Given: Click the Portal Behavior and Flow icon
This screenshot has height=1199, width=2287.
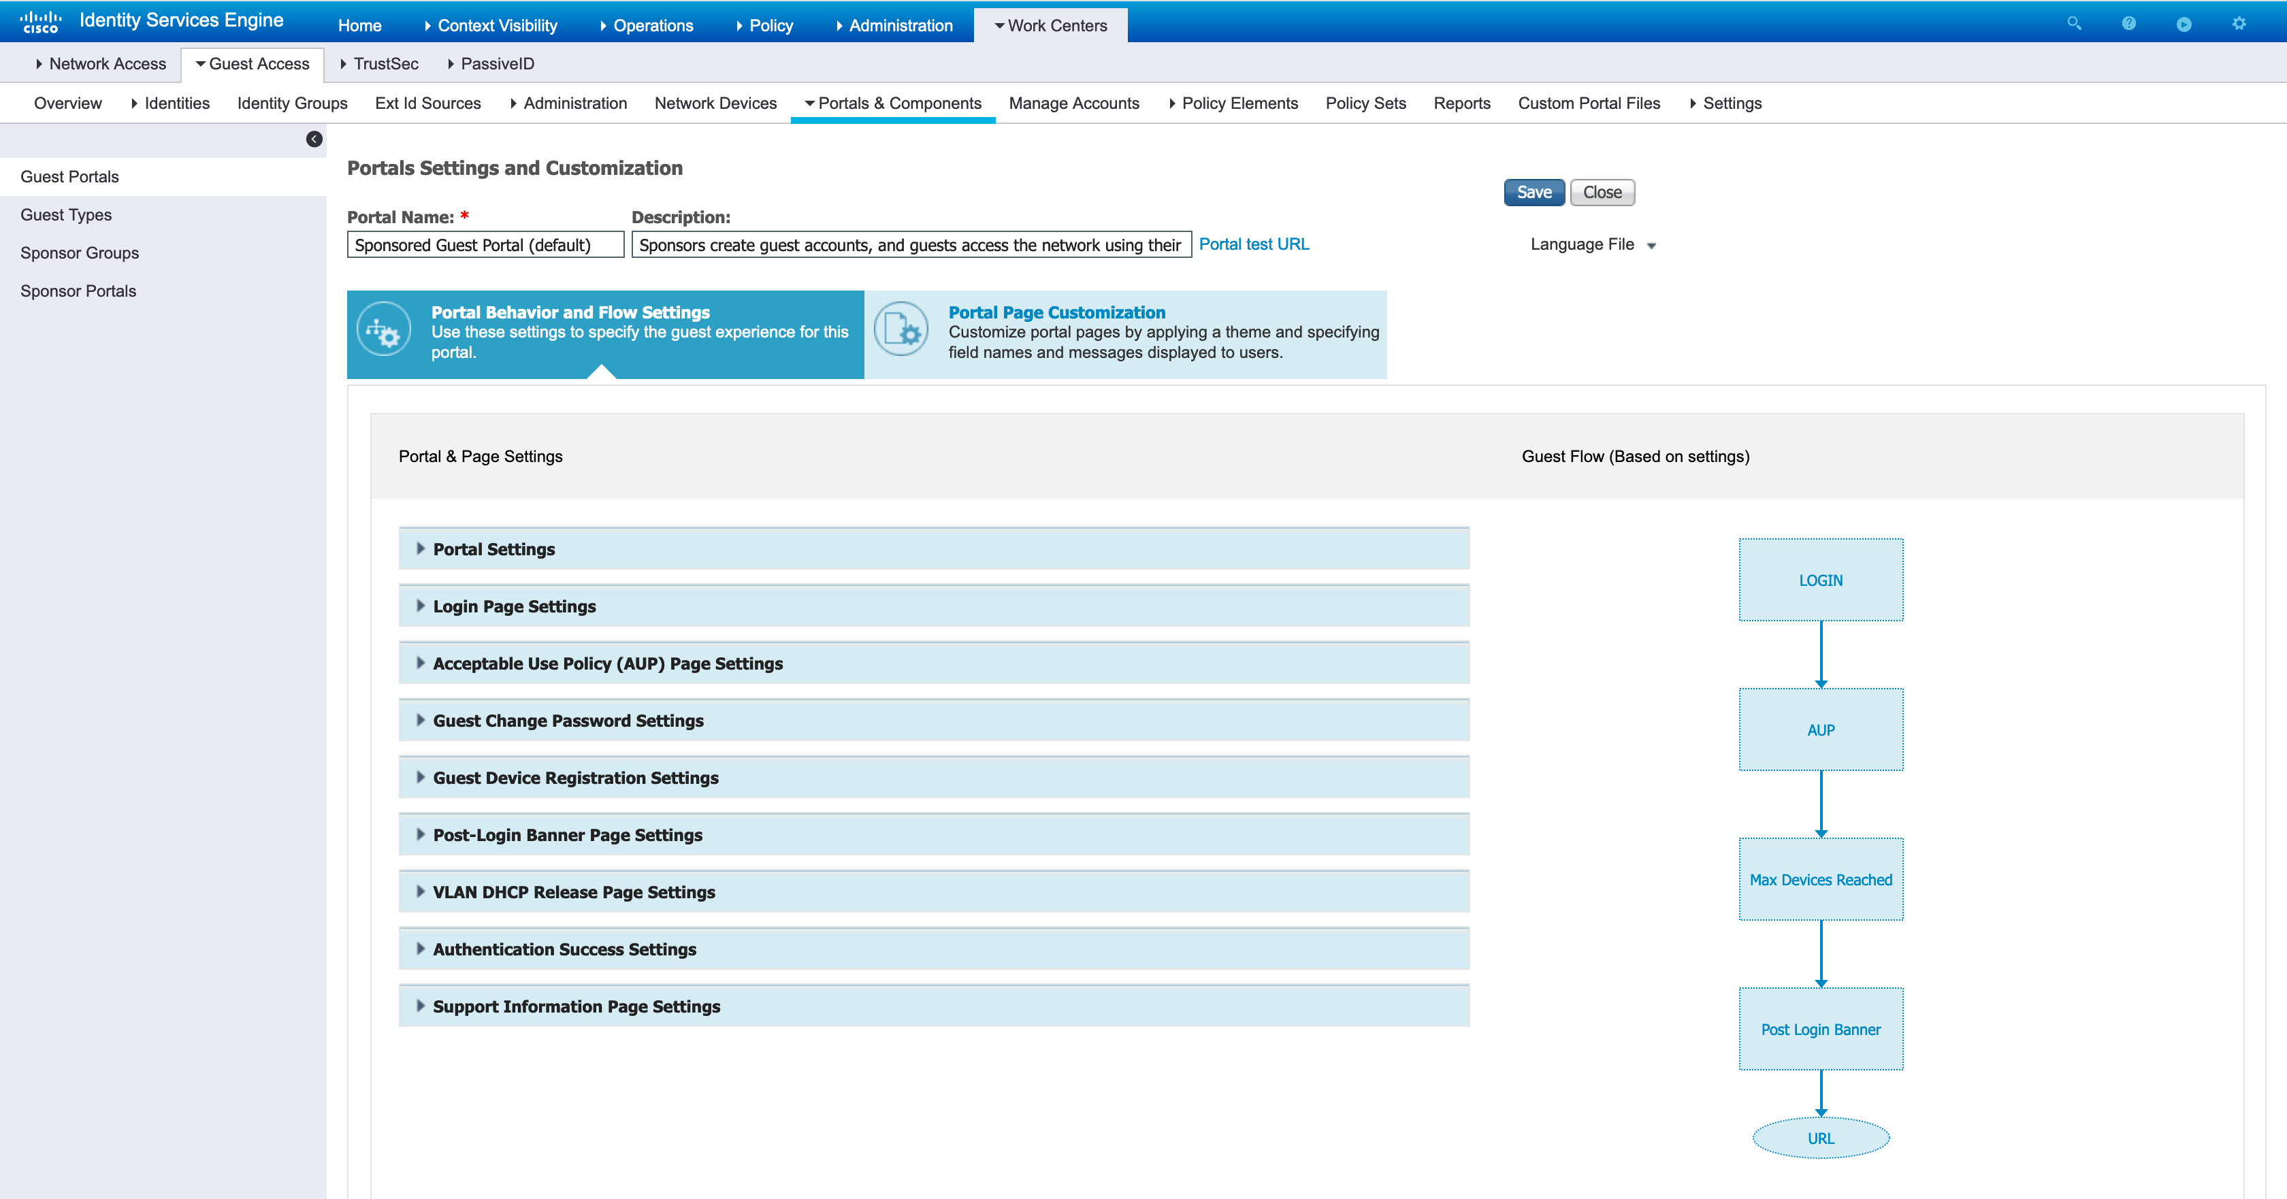Looking at the screenshot, I should coord(383,330).
